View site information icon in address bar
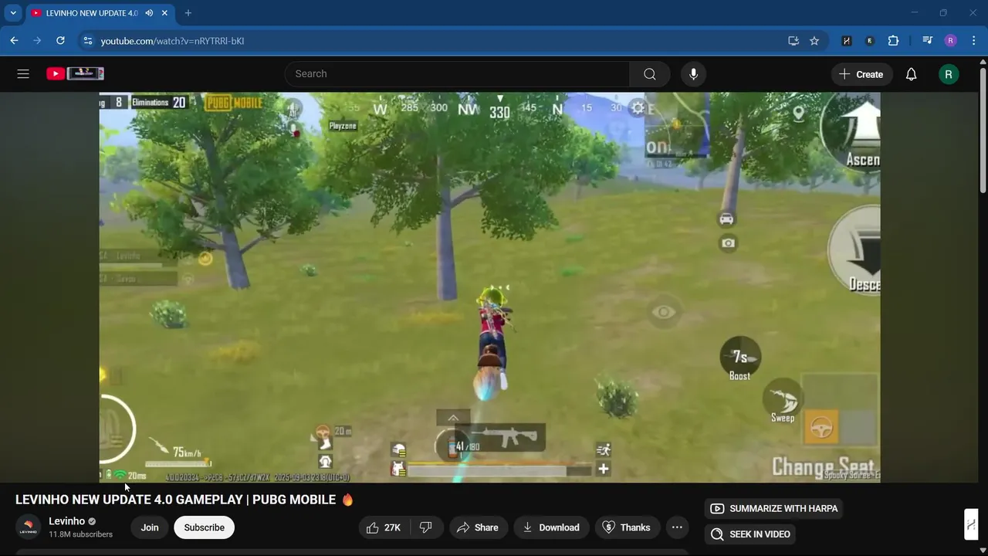Image resolution: width=988 pixels, height=556 pixels. (87, 41)
